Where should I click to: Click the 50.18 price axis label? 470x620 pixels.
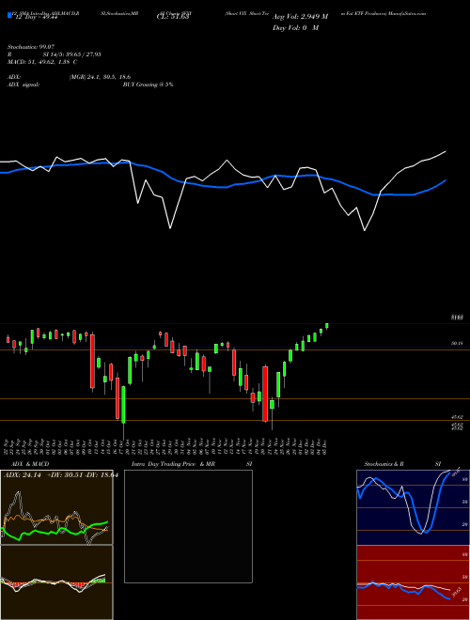[457, 344]
